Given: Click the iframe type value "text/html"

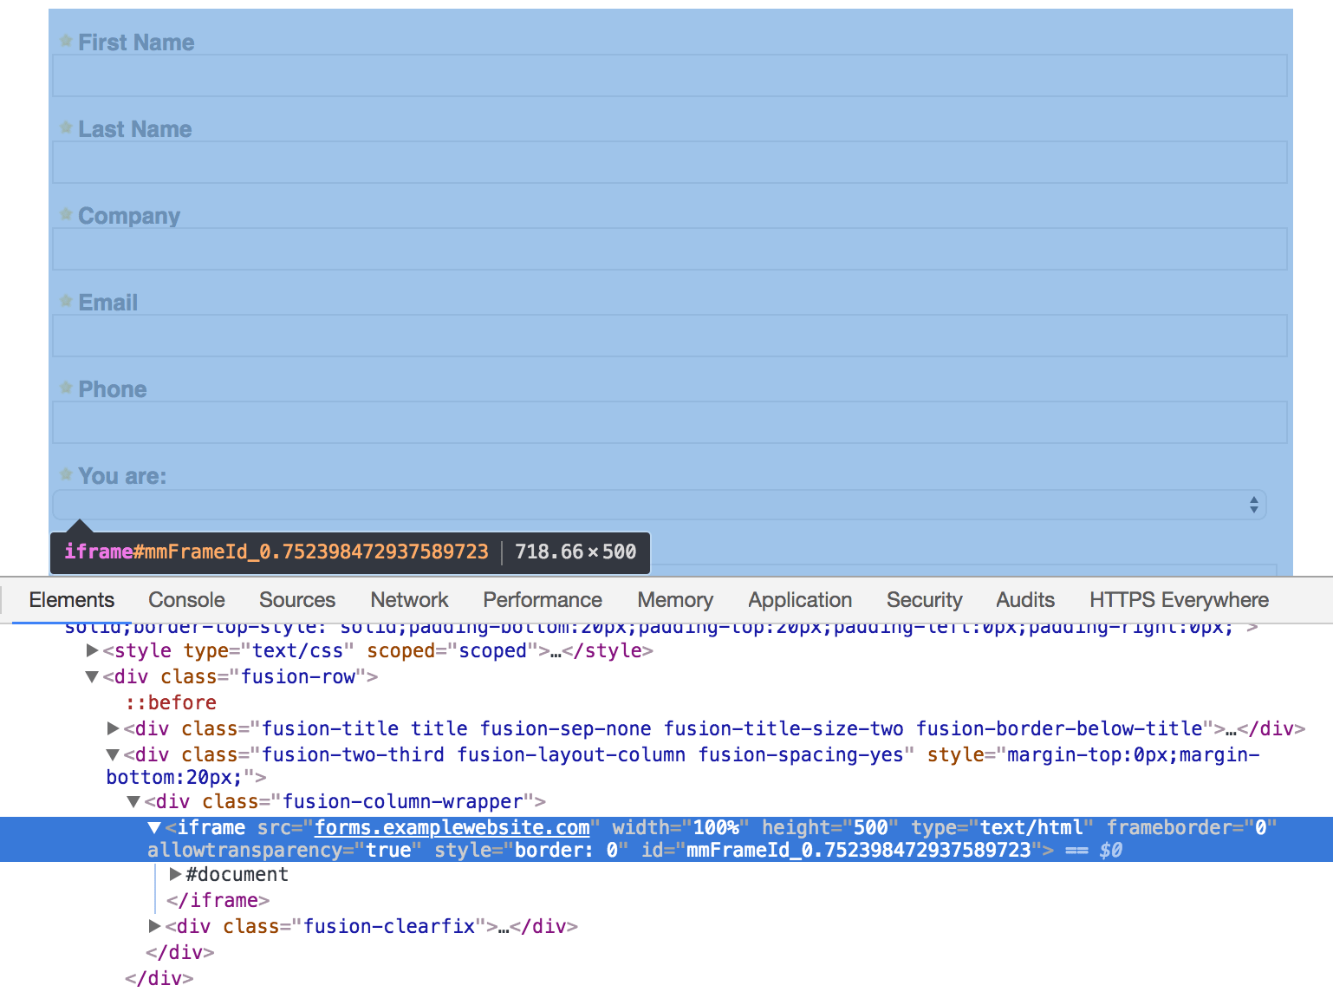Looking at the screenshot, I should tap(1031, 827).
